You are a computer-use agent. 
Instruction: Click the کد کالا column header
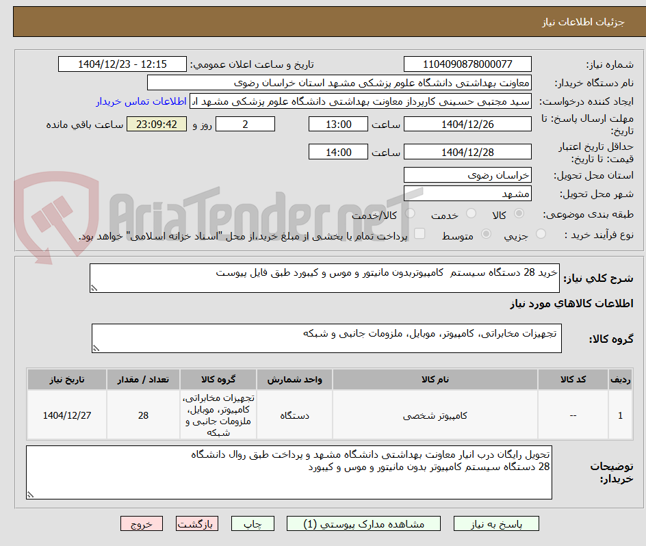[x=573, y=380]
